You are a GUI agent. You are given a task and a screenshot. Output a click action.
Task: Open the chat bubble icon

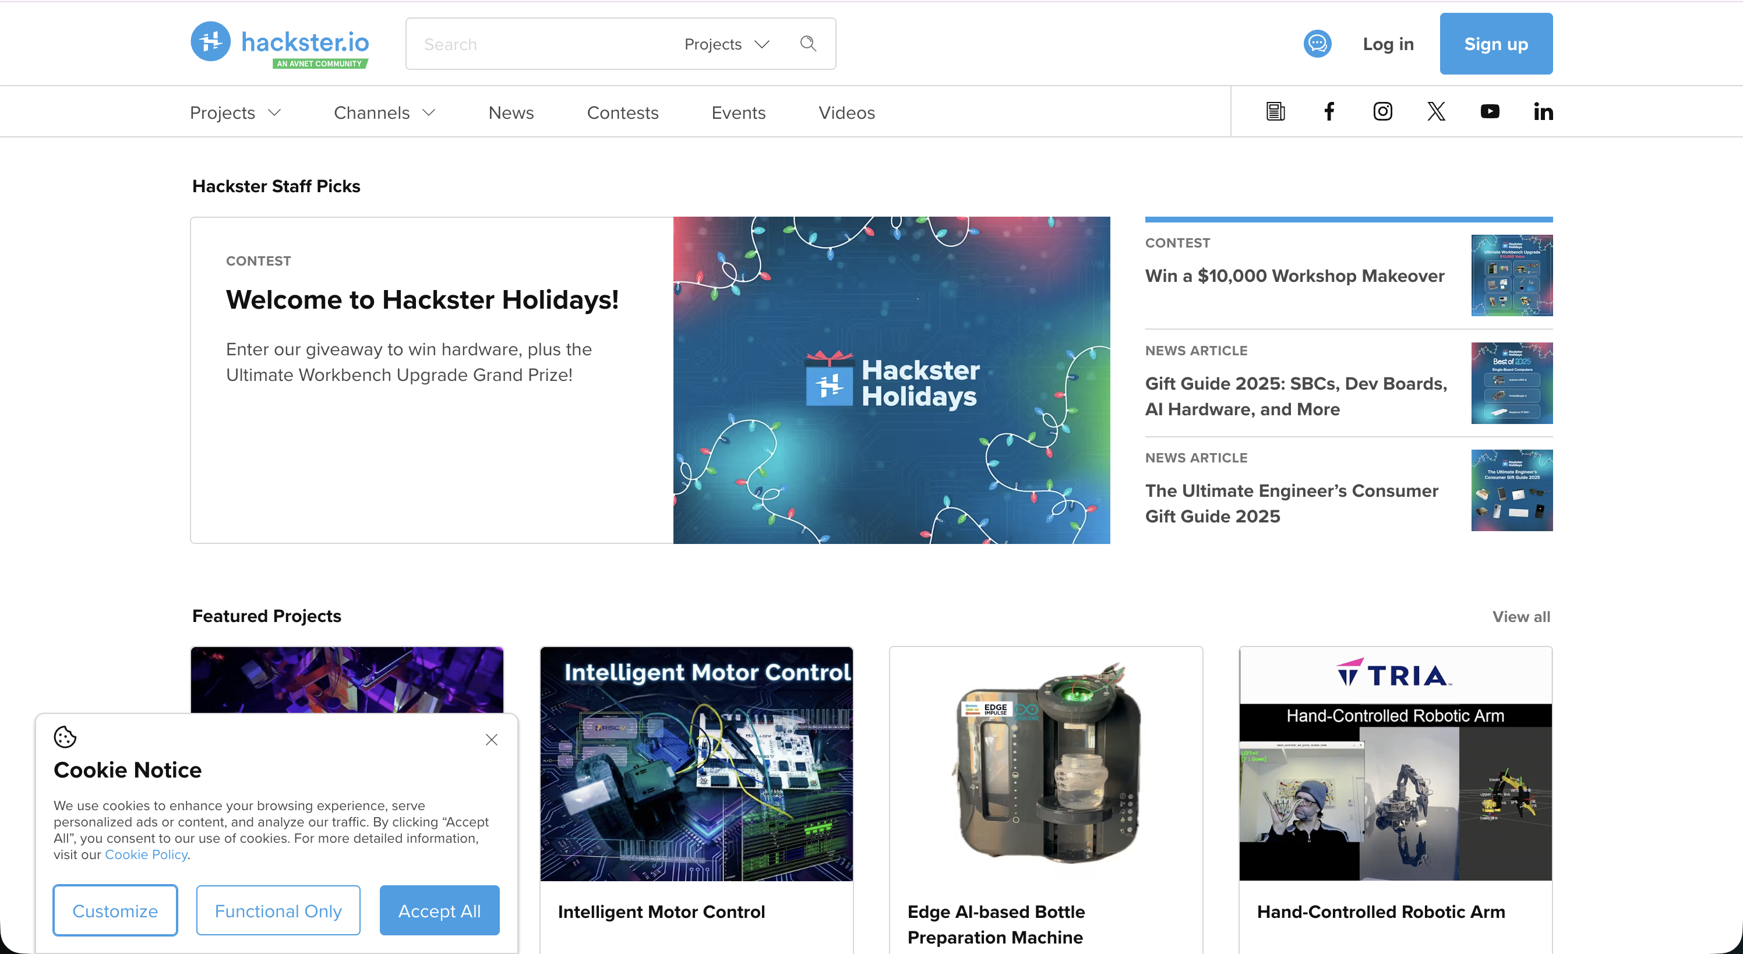tap(1317, 44)
